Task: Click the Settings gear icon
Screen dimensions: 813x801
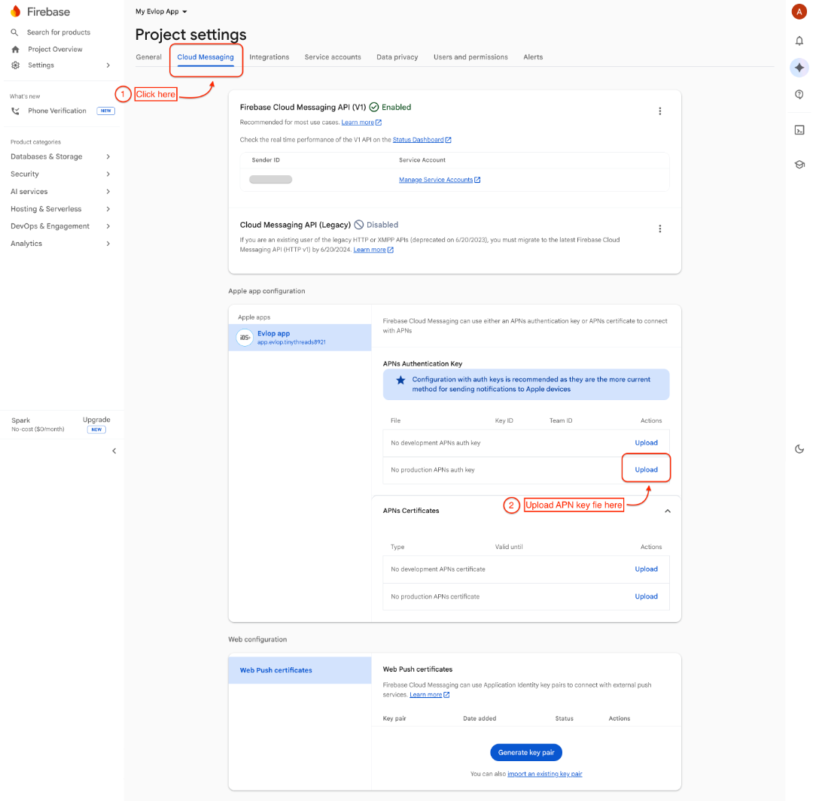Action: 16,65
